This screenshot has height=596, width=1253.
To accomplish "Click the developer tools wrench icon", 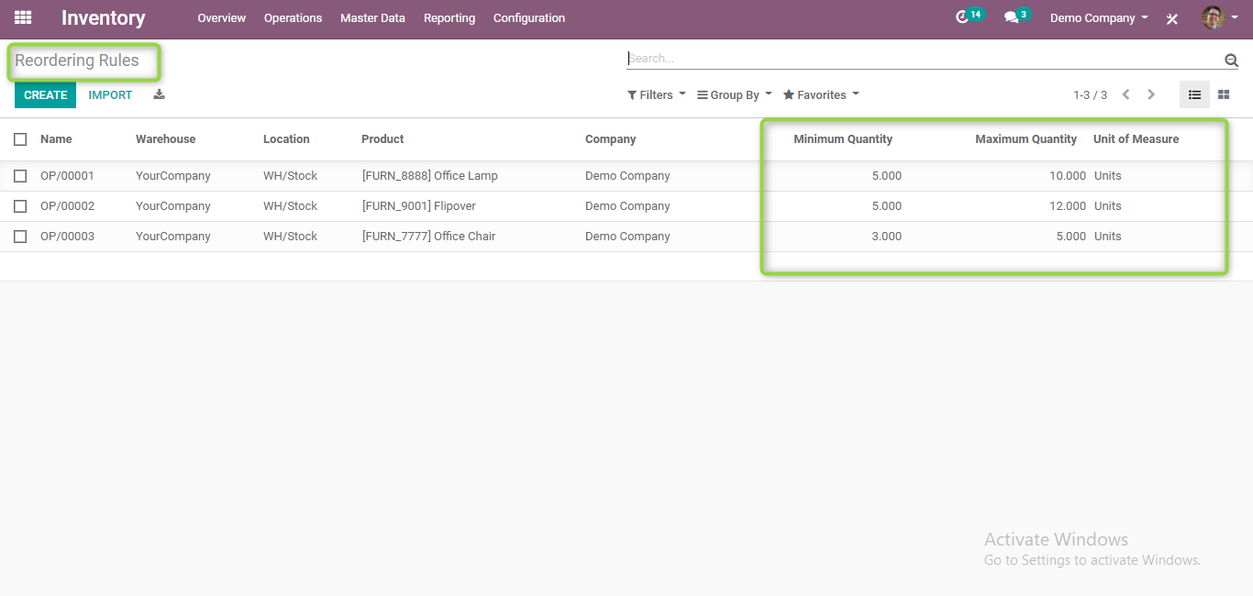I will click(1171, 17).
